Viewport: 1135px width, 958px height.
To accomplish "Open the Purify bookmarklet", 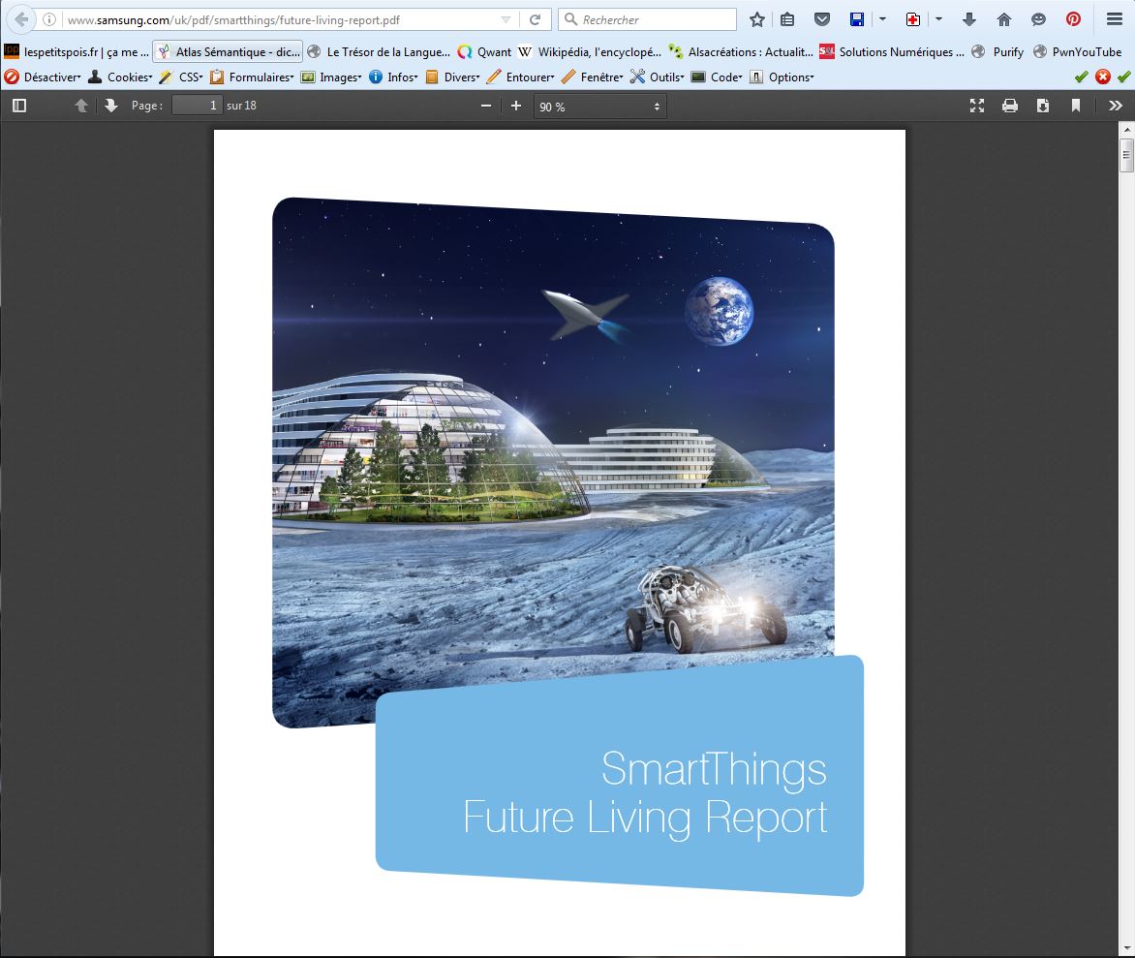I will point(997,52).
